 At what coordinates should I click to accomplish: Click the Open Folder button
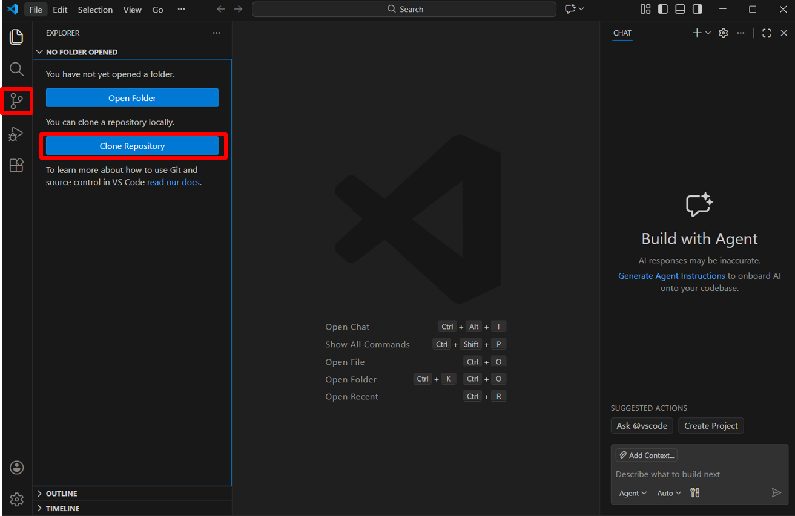pos(132,98)
